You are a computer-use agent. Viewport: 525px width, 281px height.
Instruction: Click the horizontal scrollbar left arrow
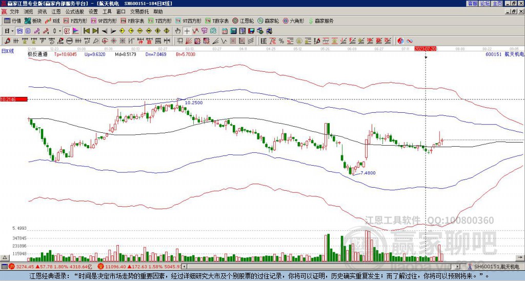(184, 267)
